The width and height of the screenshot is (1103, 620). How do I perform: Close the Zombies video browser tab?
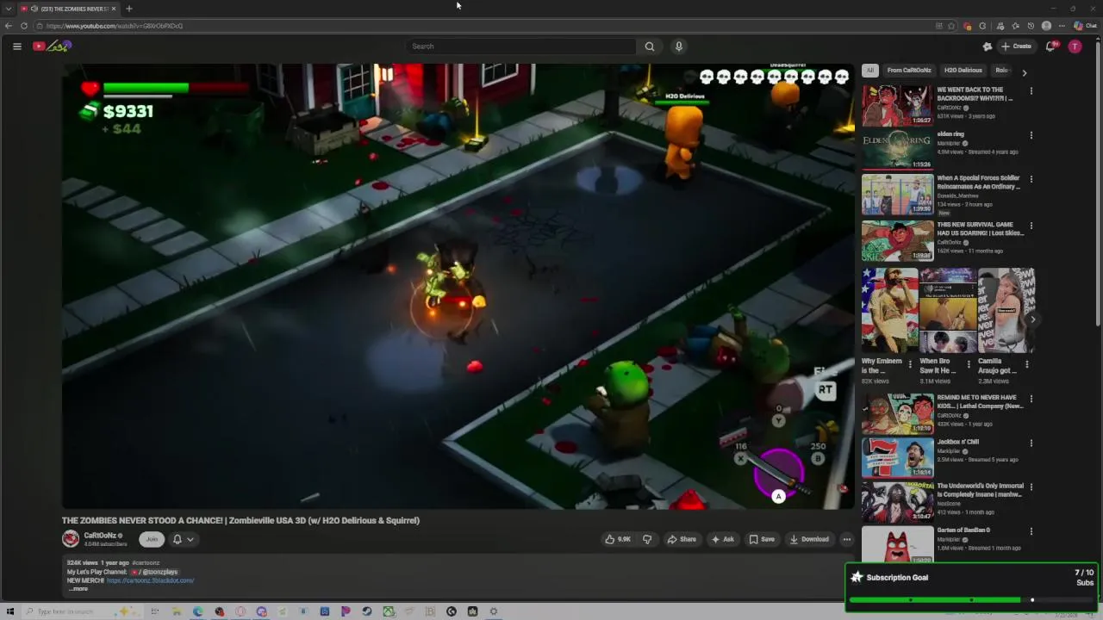(114, 9)
